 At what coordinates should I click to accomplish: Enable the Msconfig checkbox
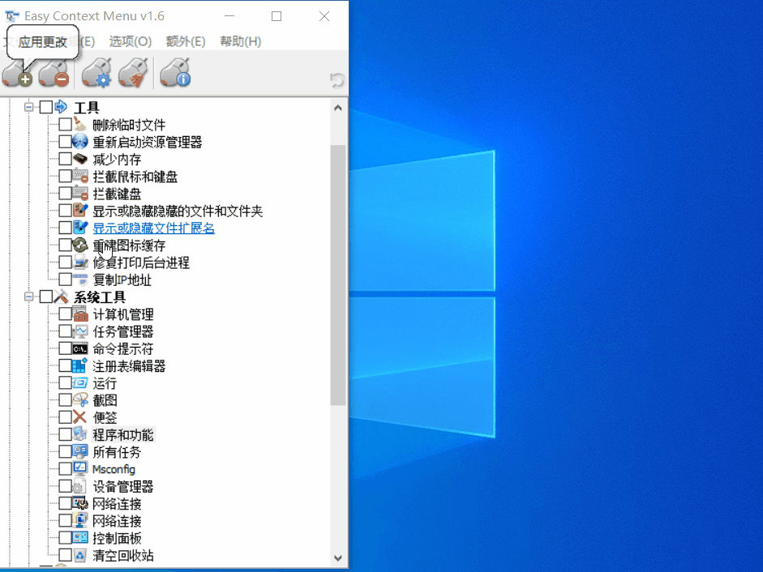pos(65,469)
